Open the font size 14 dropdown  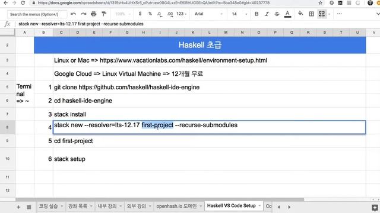(x=239, y=14)
